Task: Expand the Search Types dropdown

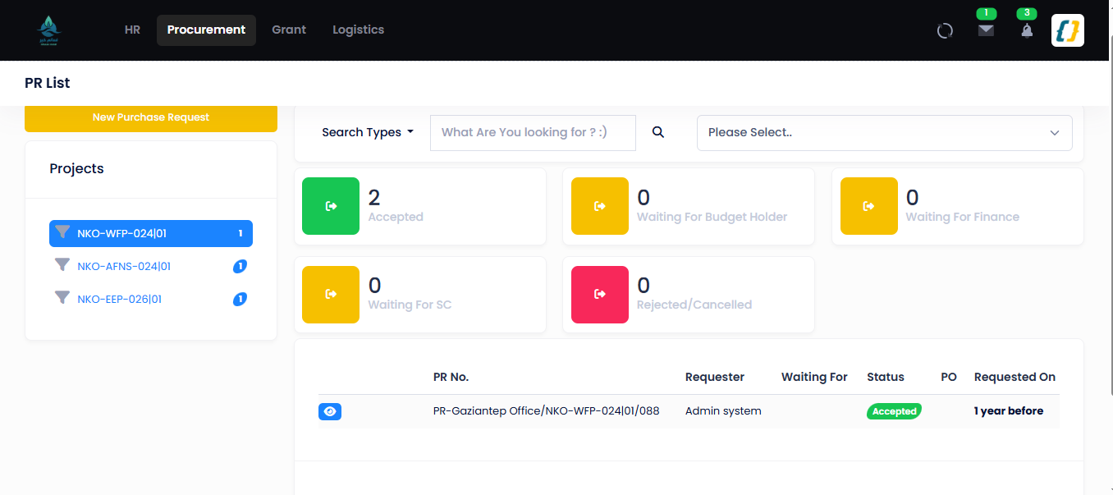Action: 368,132
